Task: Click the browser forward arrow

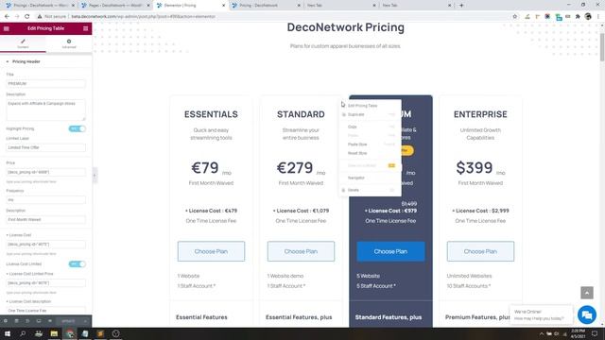Action: tap(17, 17)
